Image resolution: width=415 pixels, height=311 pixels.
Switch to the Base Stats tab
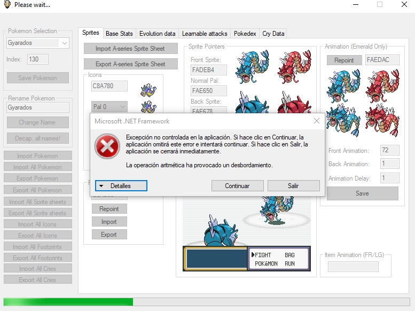point(119,34)
